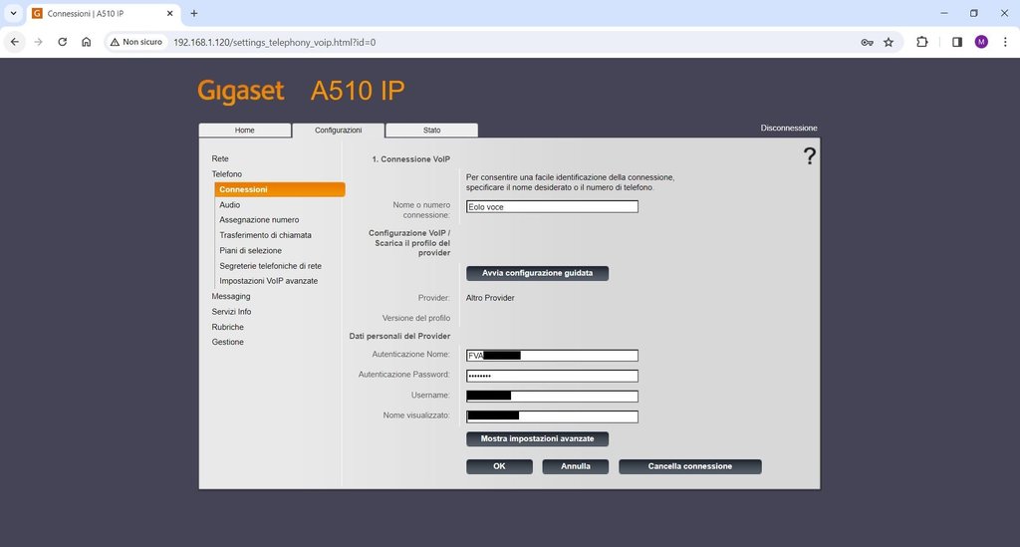Switch to the Stato tab
The height and width of the screenshot is (547, 1020).
[x=431, y=131]
